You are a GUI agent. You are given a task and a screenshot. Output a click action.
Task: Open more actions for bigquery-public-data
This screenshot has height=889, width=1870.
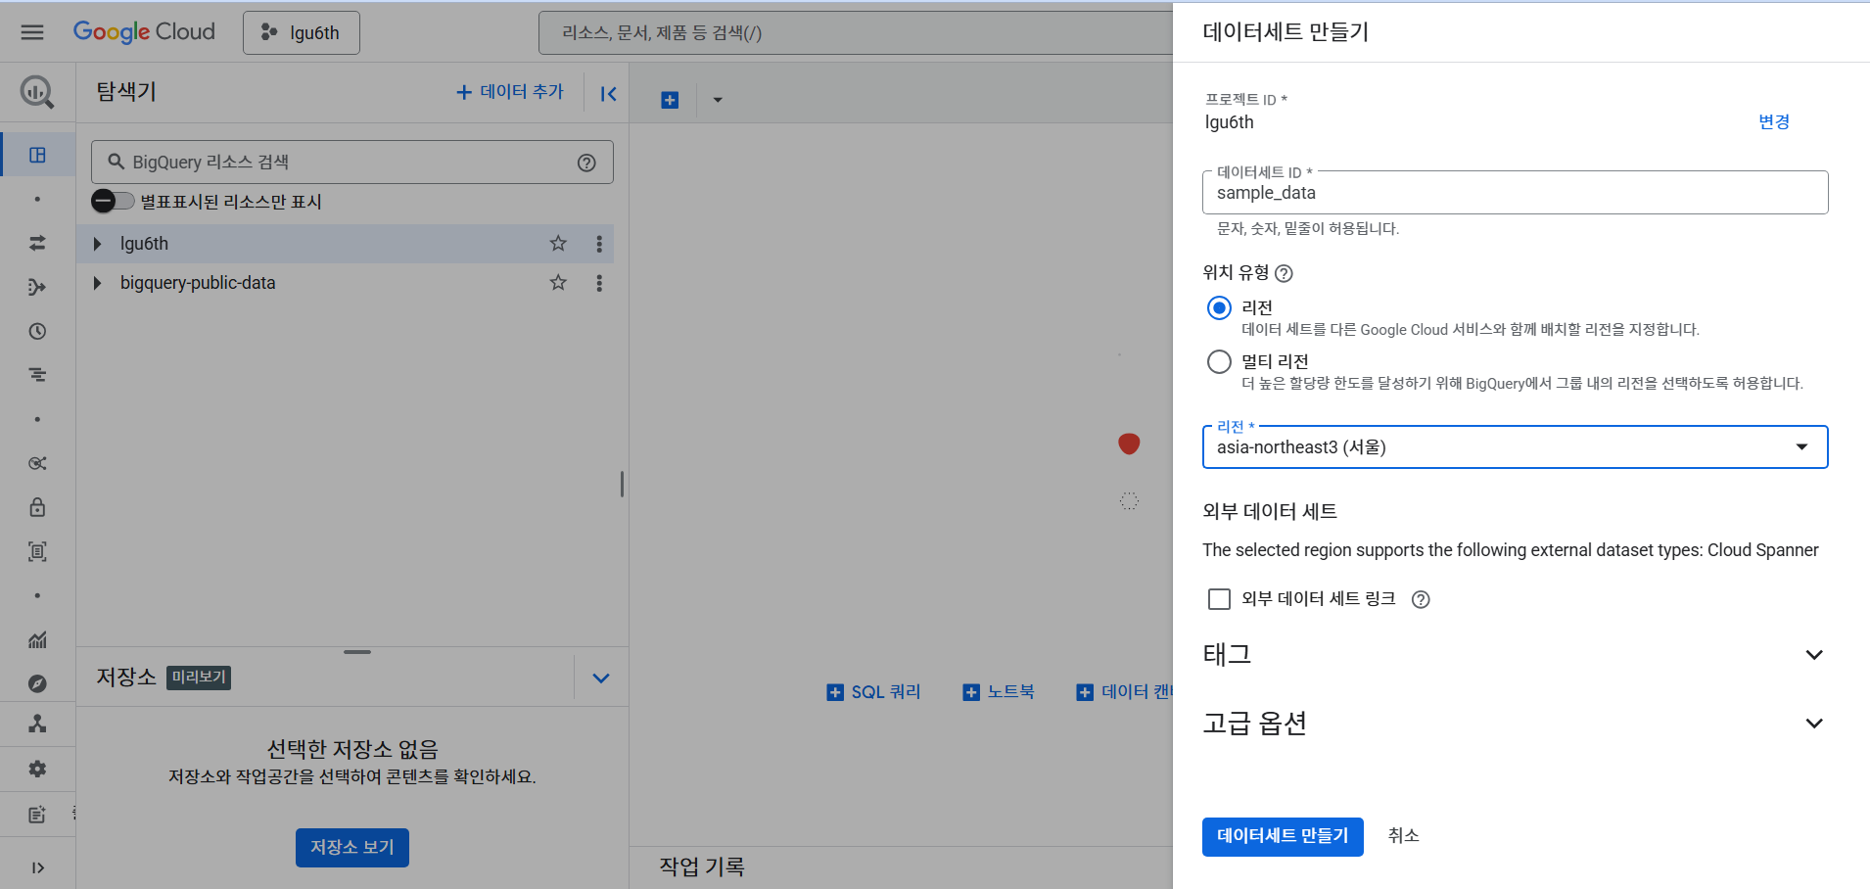click(599, 283)
